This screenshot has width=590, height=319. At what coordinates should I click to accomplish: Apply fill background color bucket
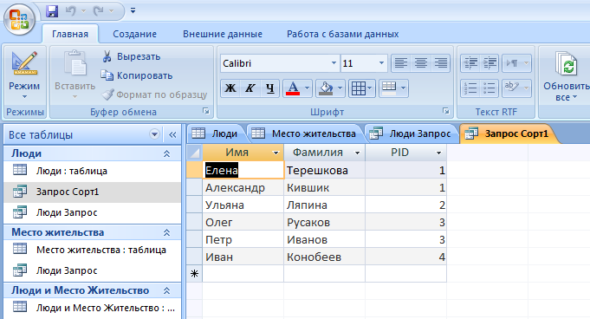[326, 88]
